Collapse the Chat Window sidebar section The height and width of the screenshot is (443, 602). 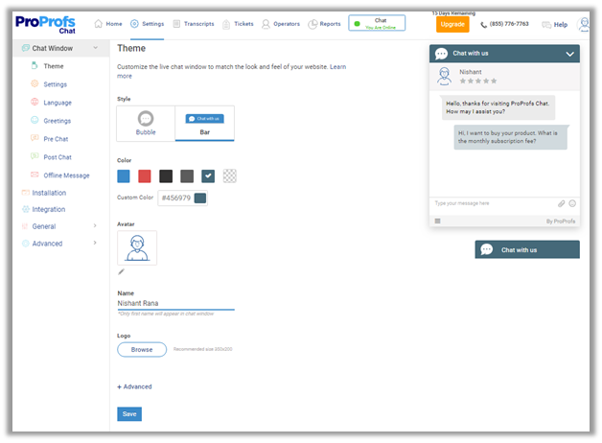96,48
